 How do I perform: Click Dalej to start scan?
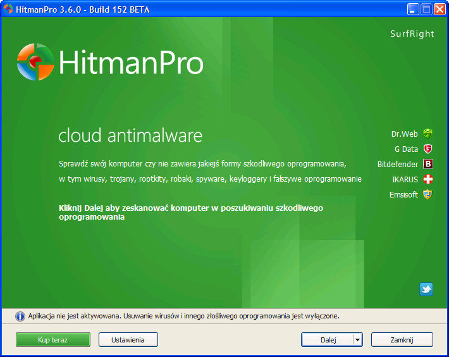click(328, 340)
